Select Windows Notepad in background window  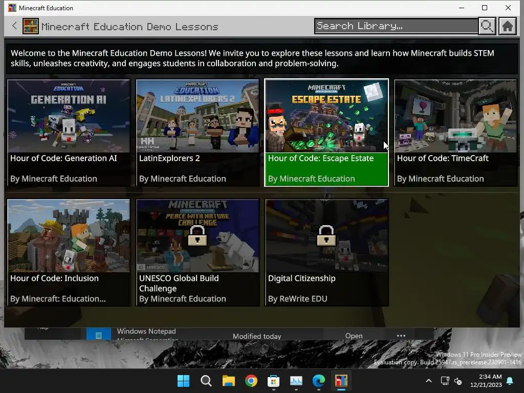(x=146, y=331)
